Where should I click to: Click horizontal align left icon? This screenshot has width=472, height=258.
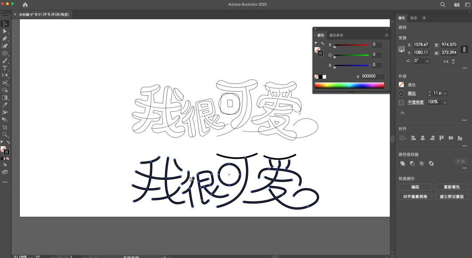point(413,138)
